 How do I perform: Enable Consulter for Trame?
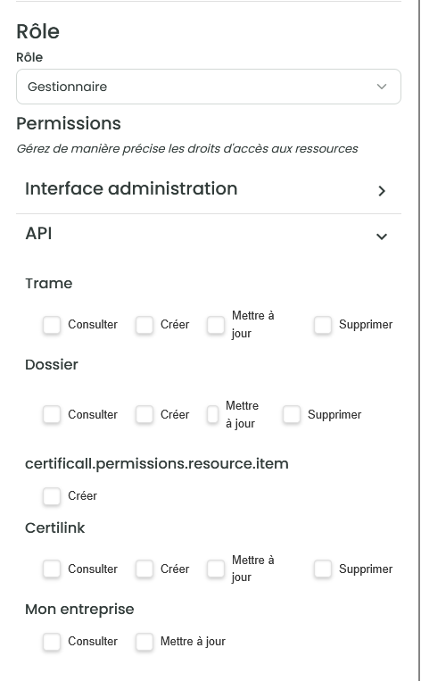pyautogui.click(x=52, y=324)
